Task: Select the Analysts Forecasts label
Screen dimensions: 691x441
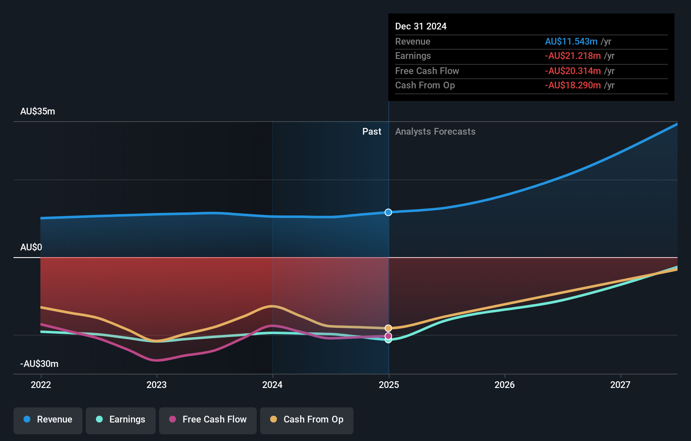Action: pyautogui.click(x=435, y=132)
